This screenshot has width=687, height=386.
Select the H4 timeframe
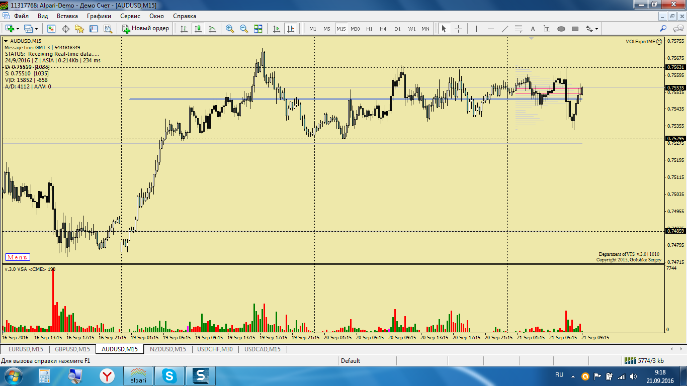[383, 29]
